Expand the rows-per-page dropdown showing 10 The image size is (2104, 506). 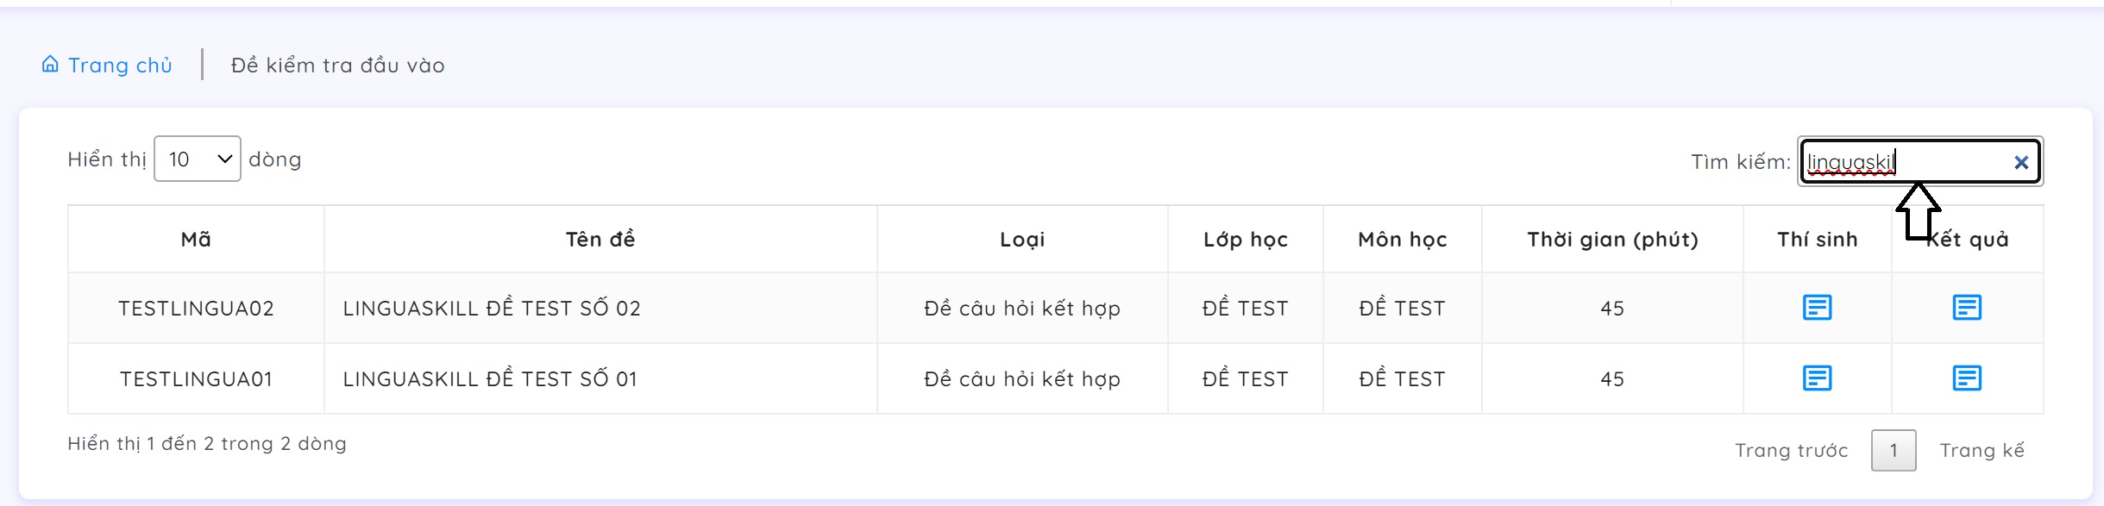pos(198,159)
